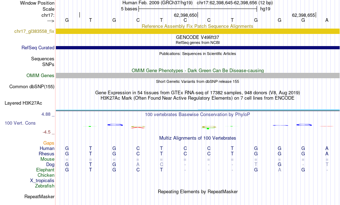Select the Elephant species row label
The width and height of the screenshot is (340, 205).
[x=45, y=170]
